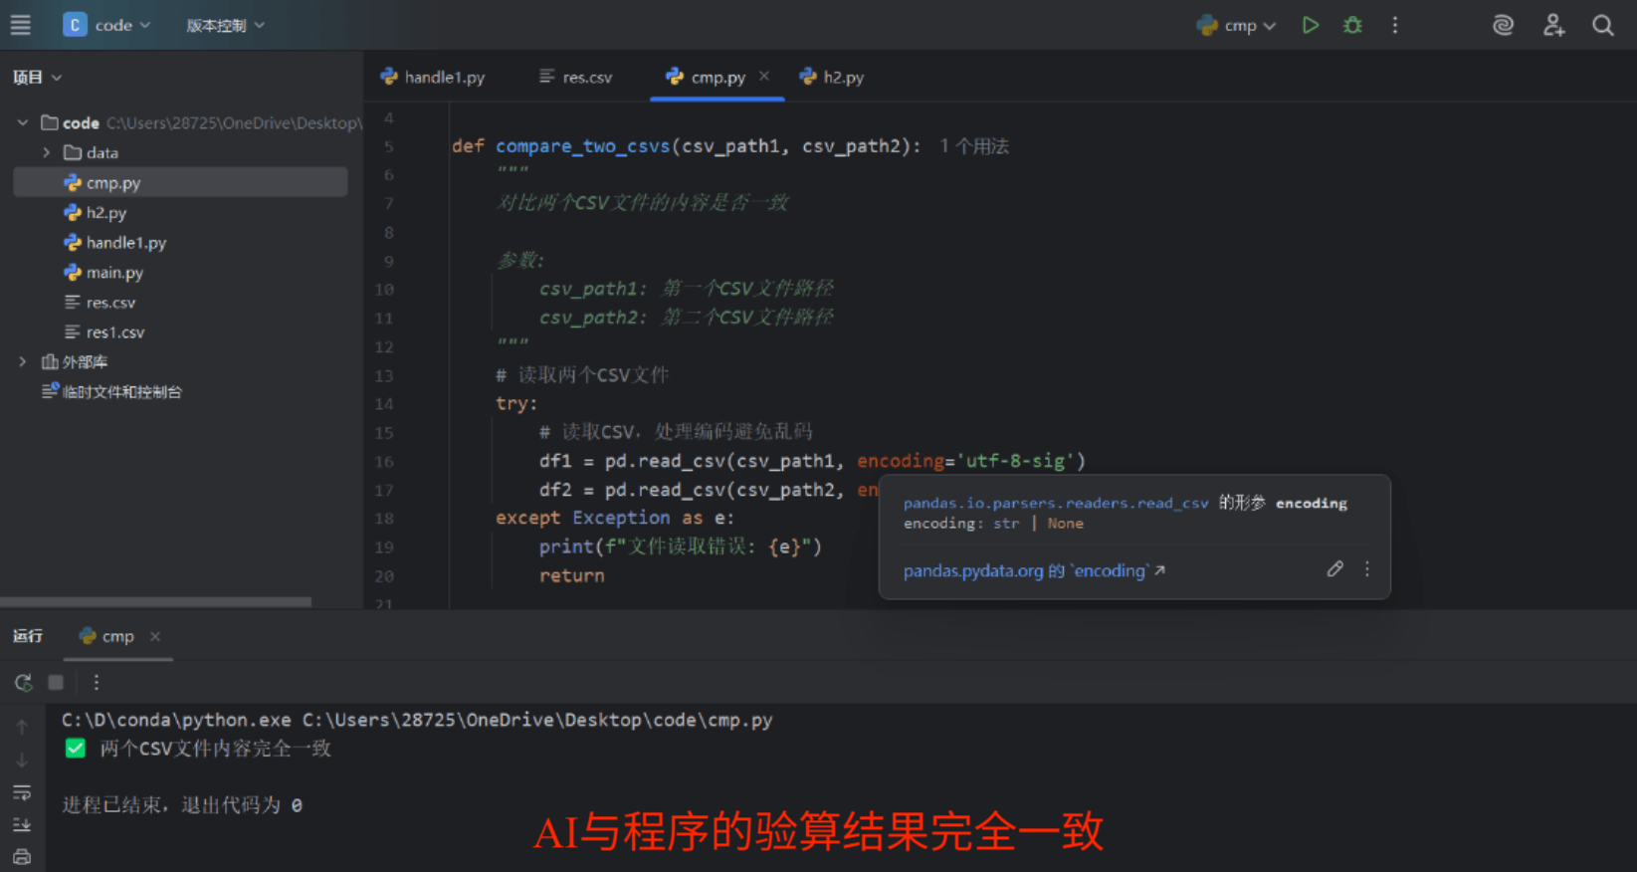Run cmp with the green play button
This screenshot has height=872, width=1637.
(1311, 25)
